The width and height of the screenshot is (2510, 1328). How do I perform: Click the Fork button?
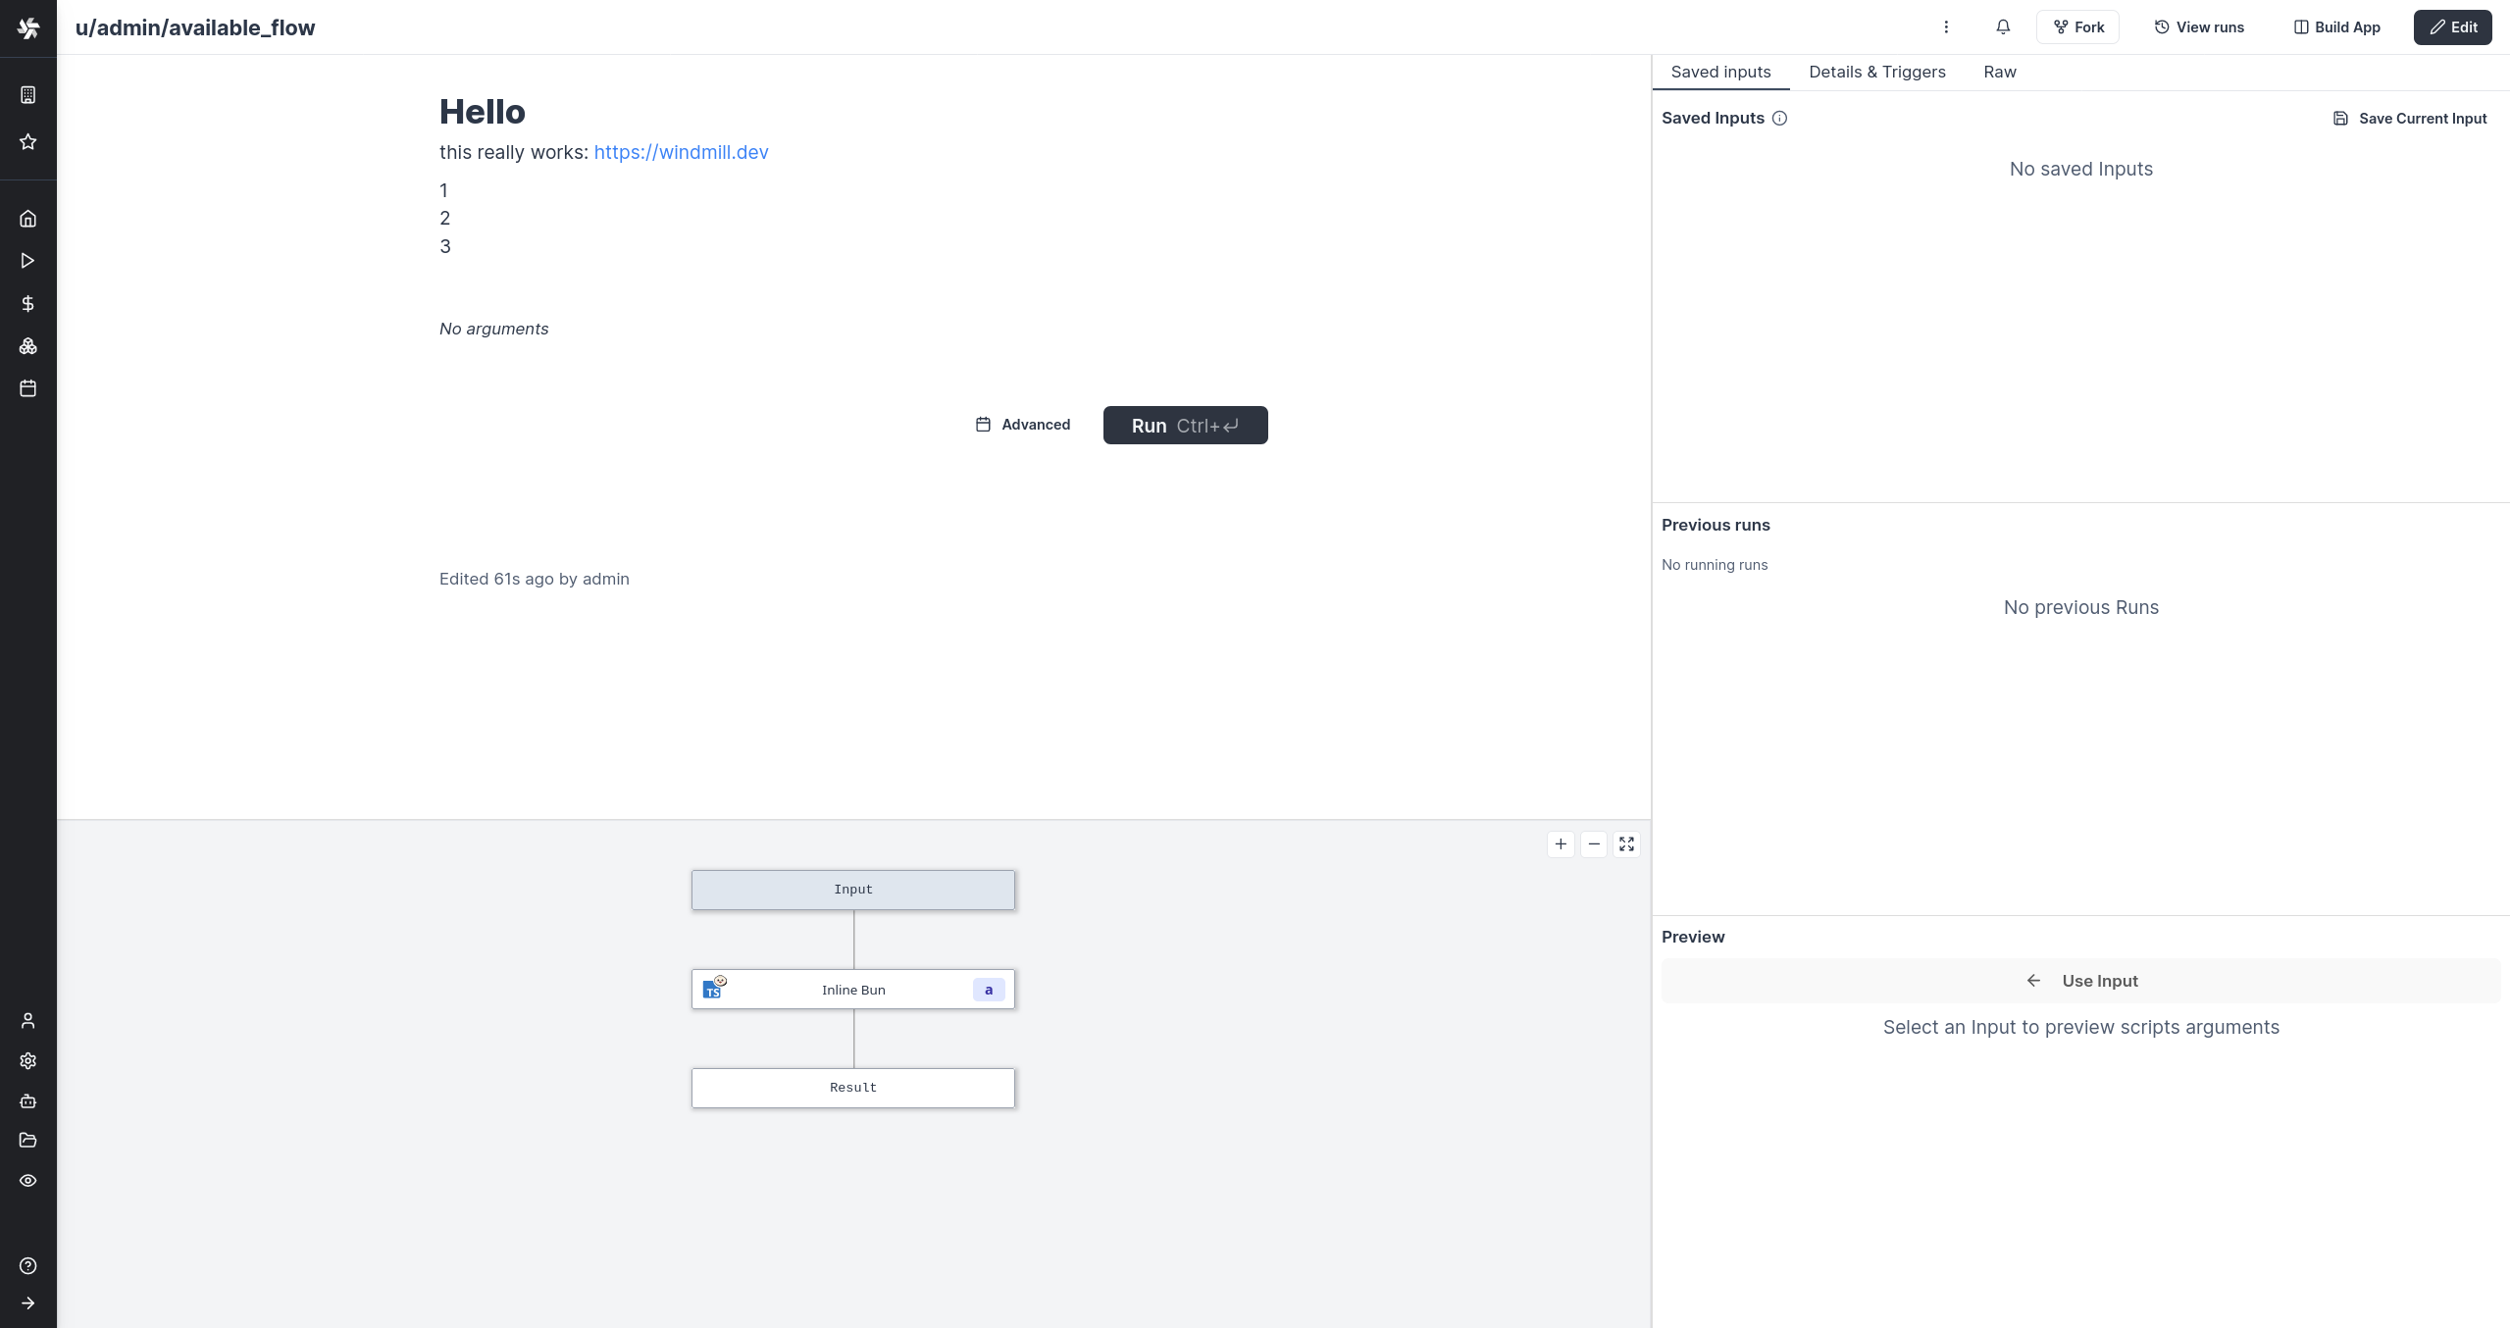coord(2077,27)
